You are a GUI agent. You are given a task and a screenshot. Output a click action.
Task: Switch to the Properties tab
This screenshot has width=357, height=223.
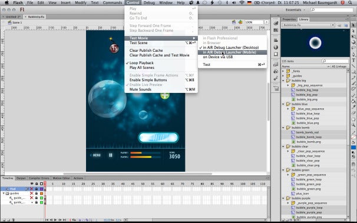(x=289, y=19)
